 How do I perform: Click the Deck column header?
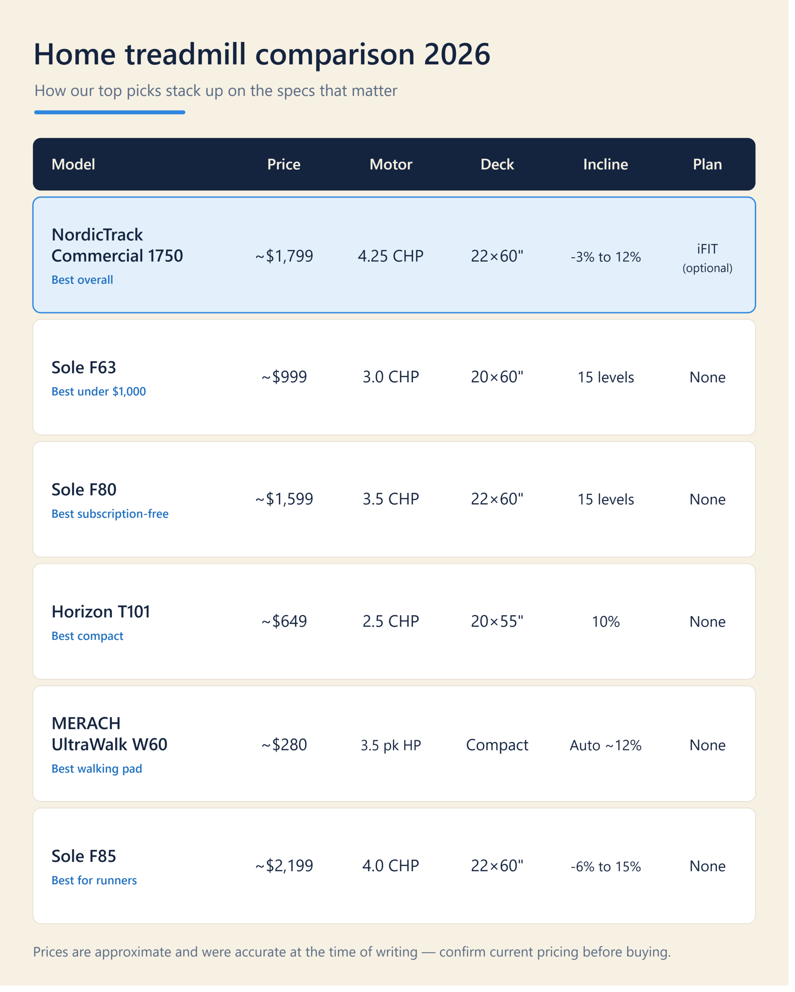coord(501,165)
